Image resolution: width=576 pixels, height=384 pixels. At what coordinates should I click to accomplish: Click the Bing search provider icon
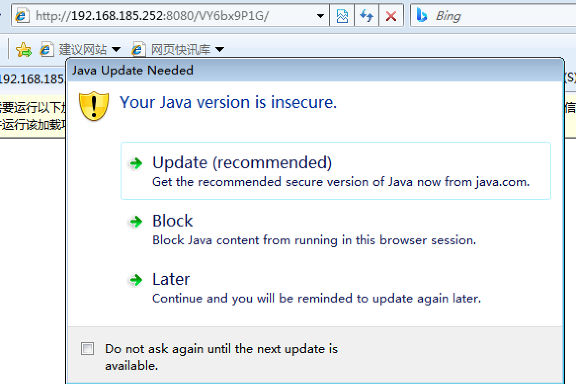pyautogui.click(x=421, y=16)
